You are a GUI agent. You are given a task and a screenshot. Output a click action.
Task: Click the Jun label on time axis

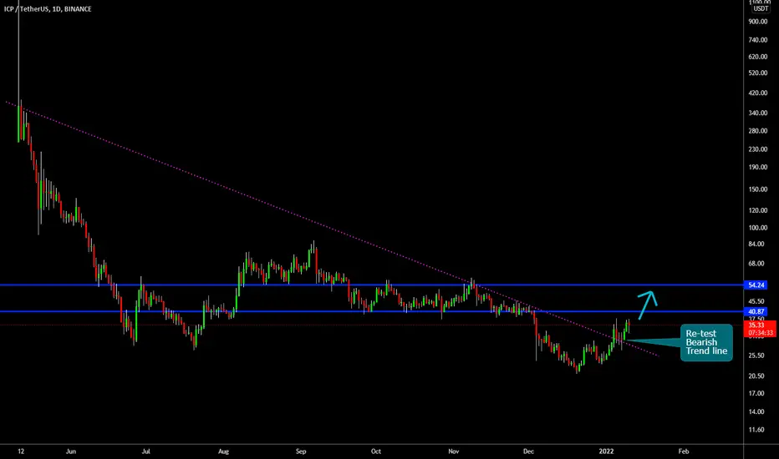tap(71, 451)
